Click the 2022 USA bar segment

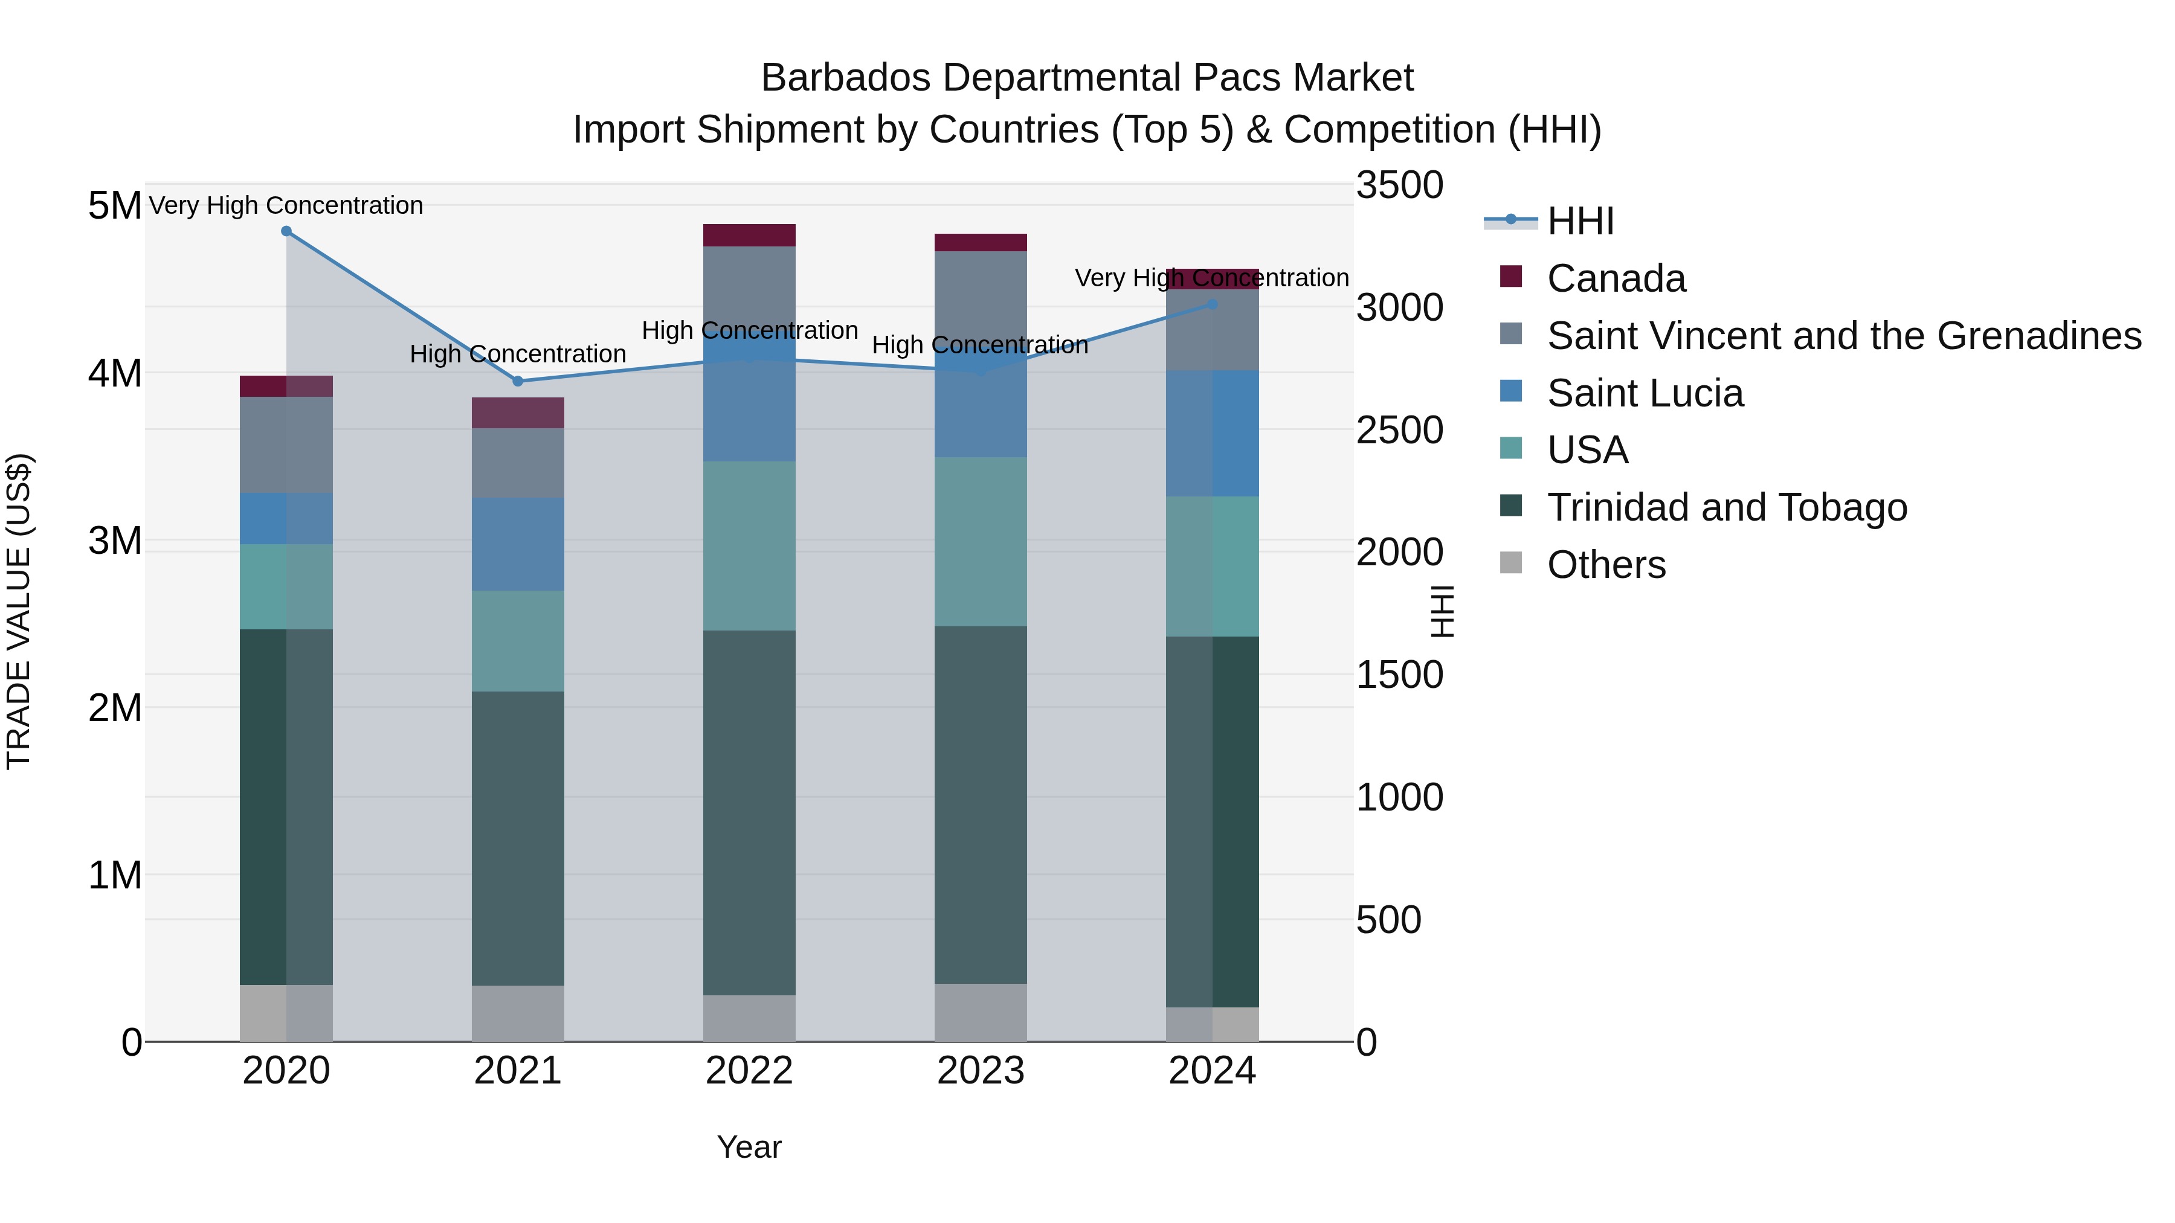click(749, 546)
